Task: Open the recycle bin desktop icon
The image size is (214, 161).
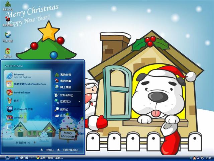Action: [8, 53]
